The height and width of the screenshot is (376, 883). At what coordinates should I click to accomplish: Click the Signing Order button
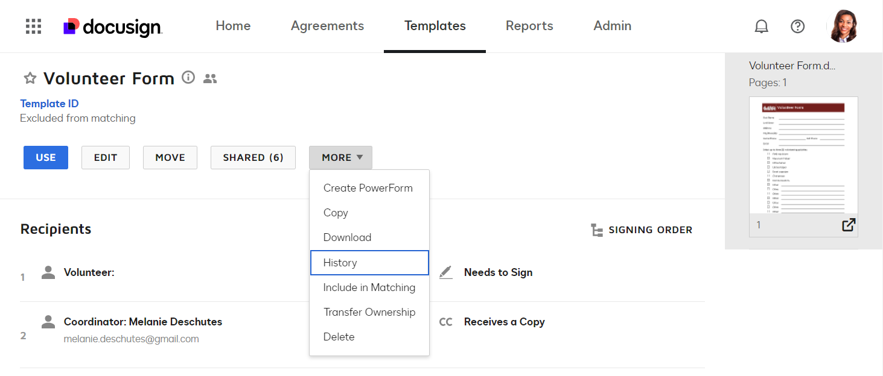[641, 230]
